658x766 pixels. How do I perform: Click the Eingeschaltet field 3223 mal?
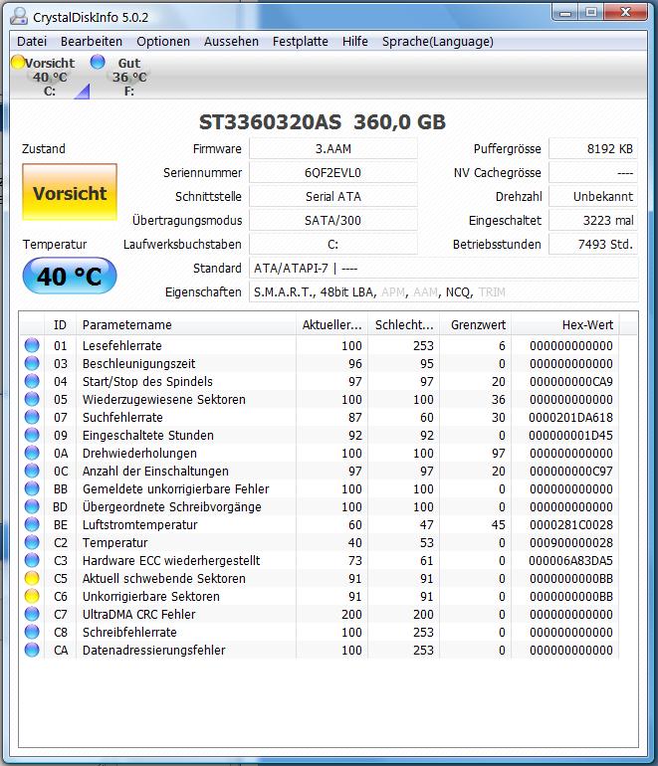(593, 220)
